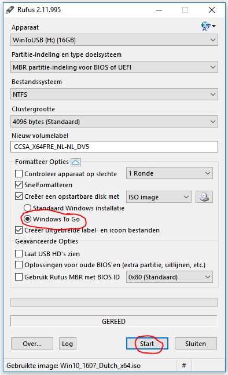228x375 pixels.
Task: Open the Bestandssysteem NTFS dropdown
Action: [x=114, y=94]
